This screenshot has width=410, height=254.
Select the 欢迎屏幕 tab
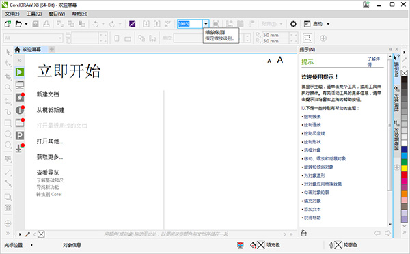click(x=31, y=49)
